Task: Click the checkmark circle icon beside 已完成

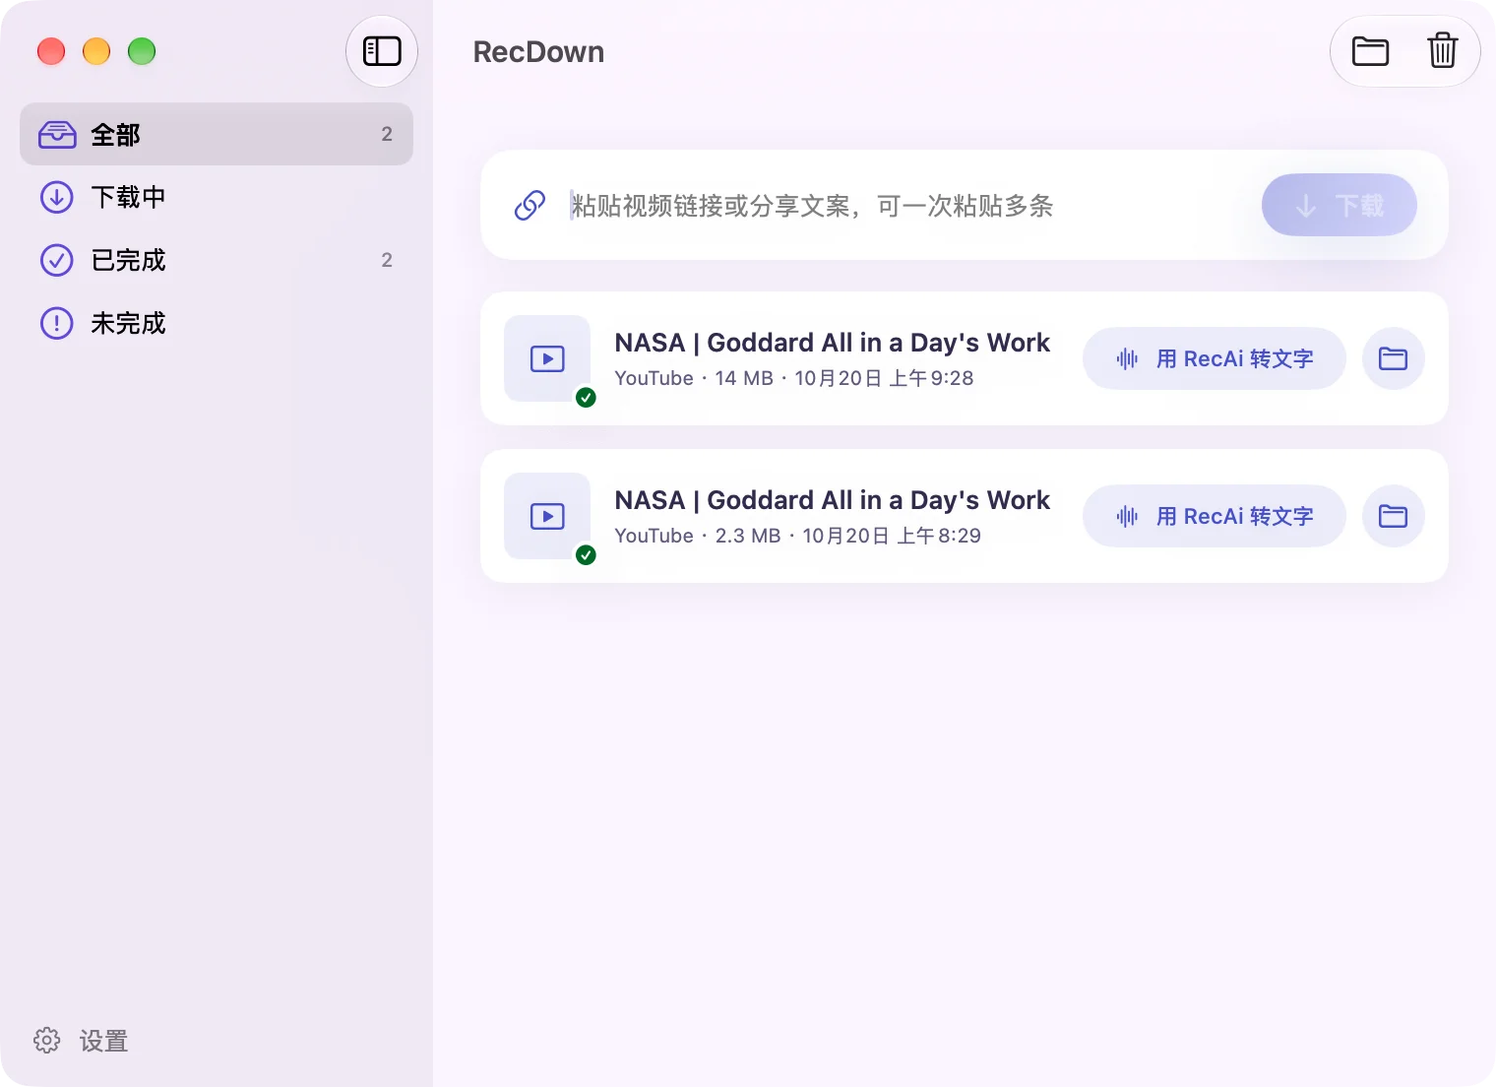Action: tap(57, 260)
